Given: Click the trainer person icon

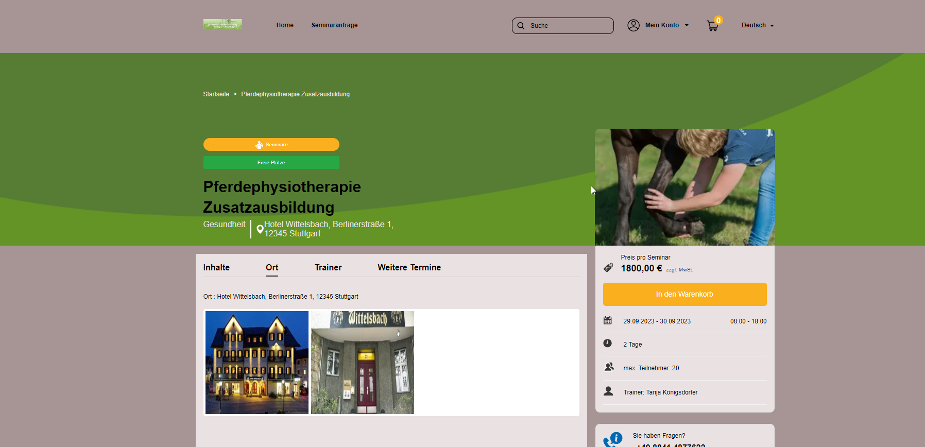Looking at the screenshot, I should (608, 391).
